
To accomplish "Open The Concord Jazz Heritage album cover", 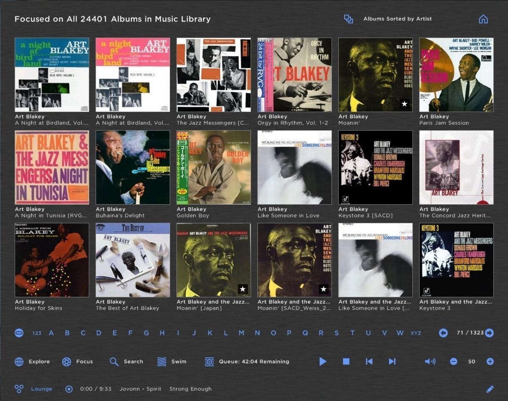I will (456, 168).
